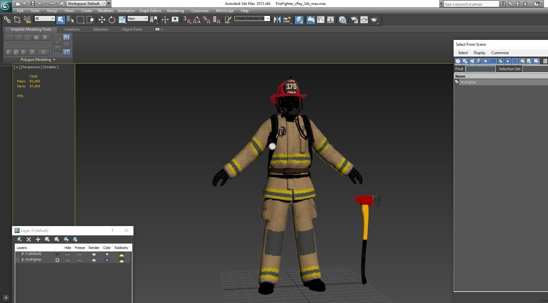548x303 pixels.
Task: Expand the FireFighter layer tree
Action: click(x=18, y=260)
